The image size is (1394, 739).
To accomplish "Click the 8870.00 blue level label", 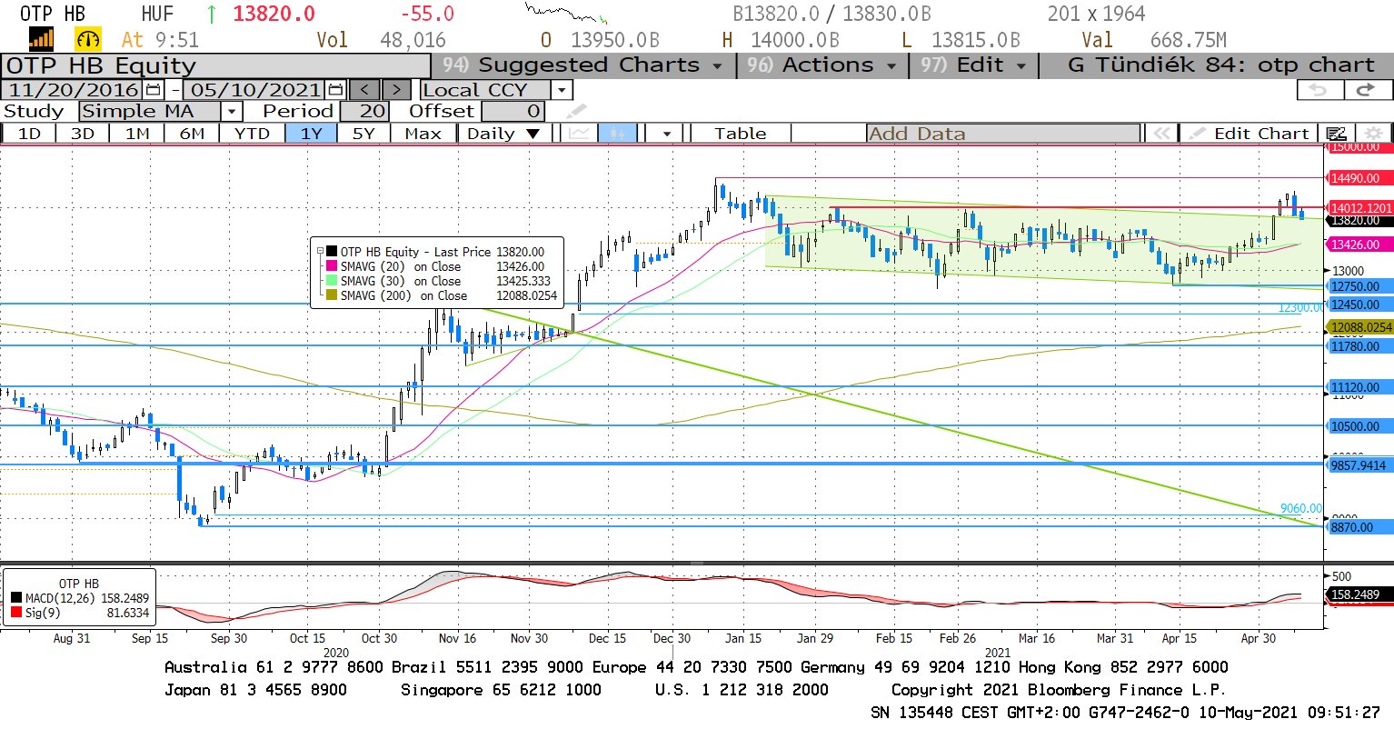I will [x=1359, y=527].
